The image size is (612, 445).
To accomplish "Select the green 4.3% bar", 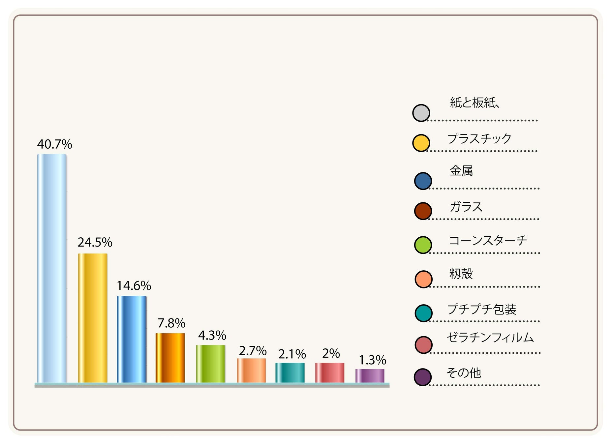I will [211, 364].
